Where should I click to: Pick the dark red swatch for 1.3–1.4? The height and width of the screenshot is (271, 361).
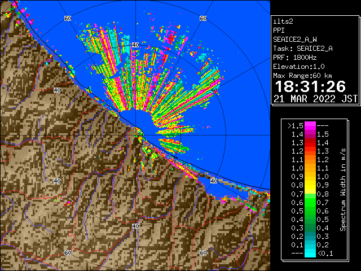pyautogui.click(x=310, y=143)
